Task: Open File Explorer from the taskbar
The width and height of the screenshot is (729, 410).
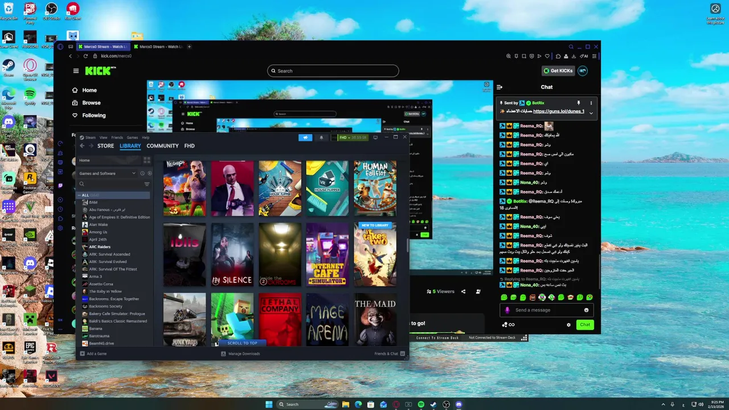Action: 346,404
